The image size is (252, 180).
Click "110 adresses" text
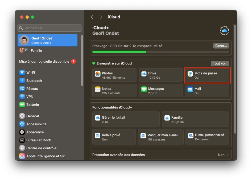[156, 139]
